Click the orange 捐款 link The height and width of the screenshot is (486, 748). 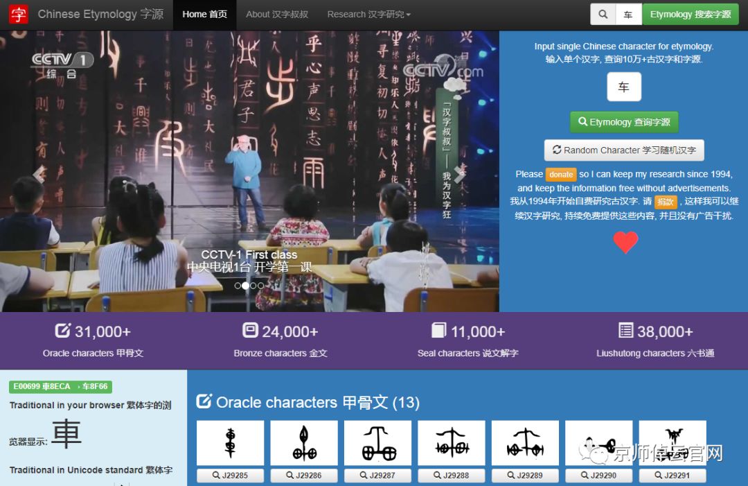point(668,202)
